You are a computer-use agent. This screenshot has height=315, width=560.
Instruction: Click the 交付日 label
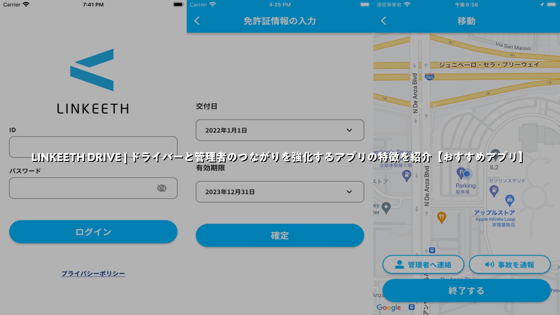206,106
